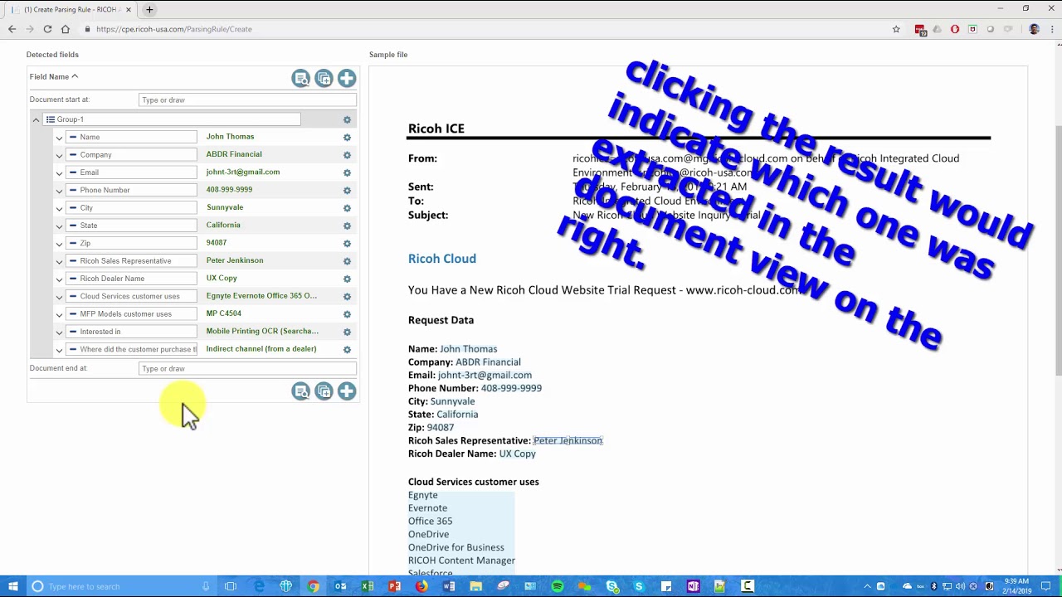Select the UX Copy result value
This screenshot has width=1062, height=597.
(222, 278)
